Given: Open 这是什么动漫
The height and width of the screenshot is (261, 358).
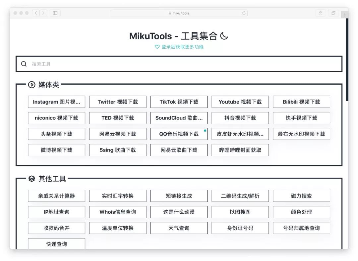Looking at the screenshot, I should (x=179, y=212).
